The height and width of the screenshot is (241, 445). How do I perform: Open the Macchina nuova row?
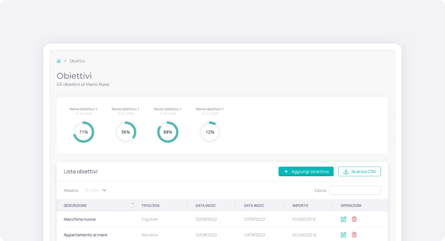[80, 219]
